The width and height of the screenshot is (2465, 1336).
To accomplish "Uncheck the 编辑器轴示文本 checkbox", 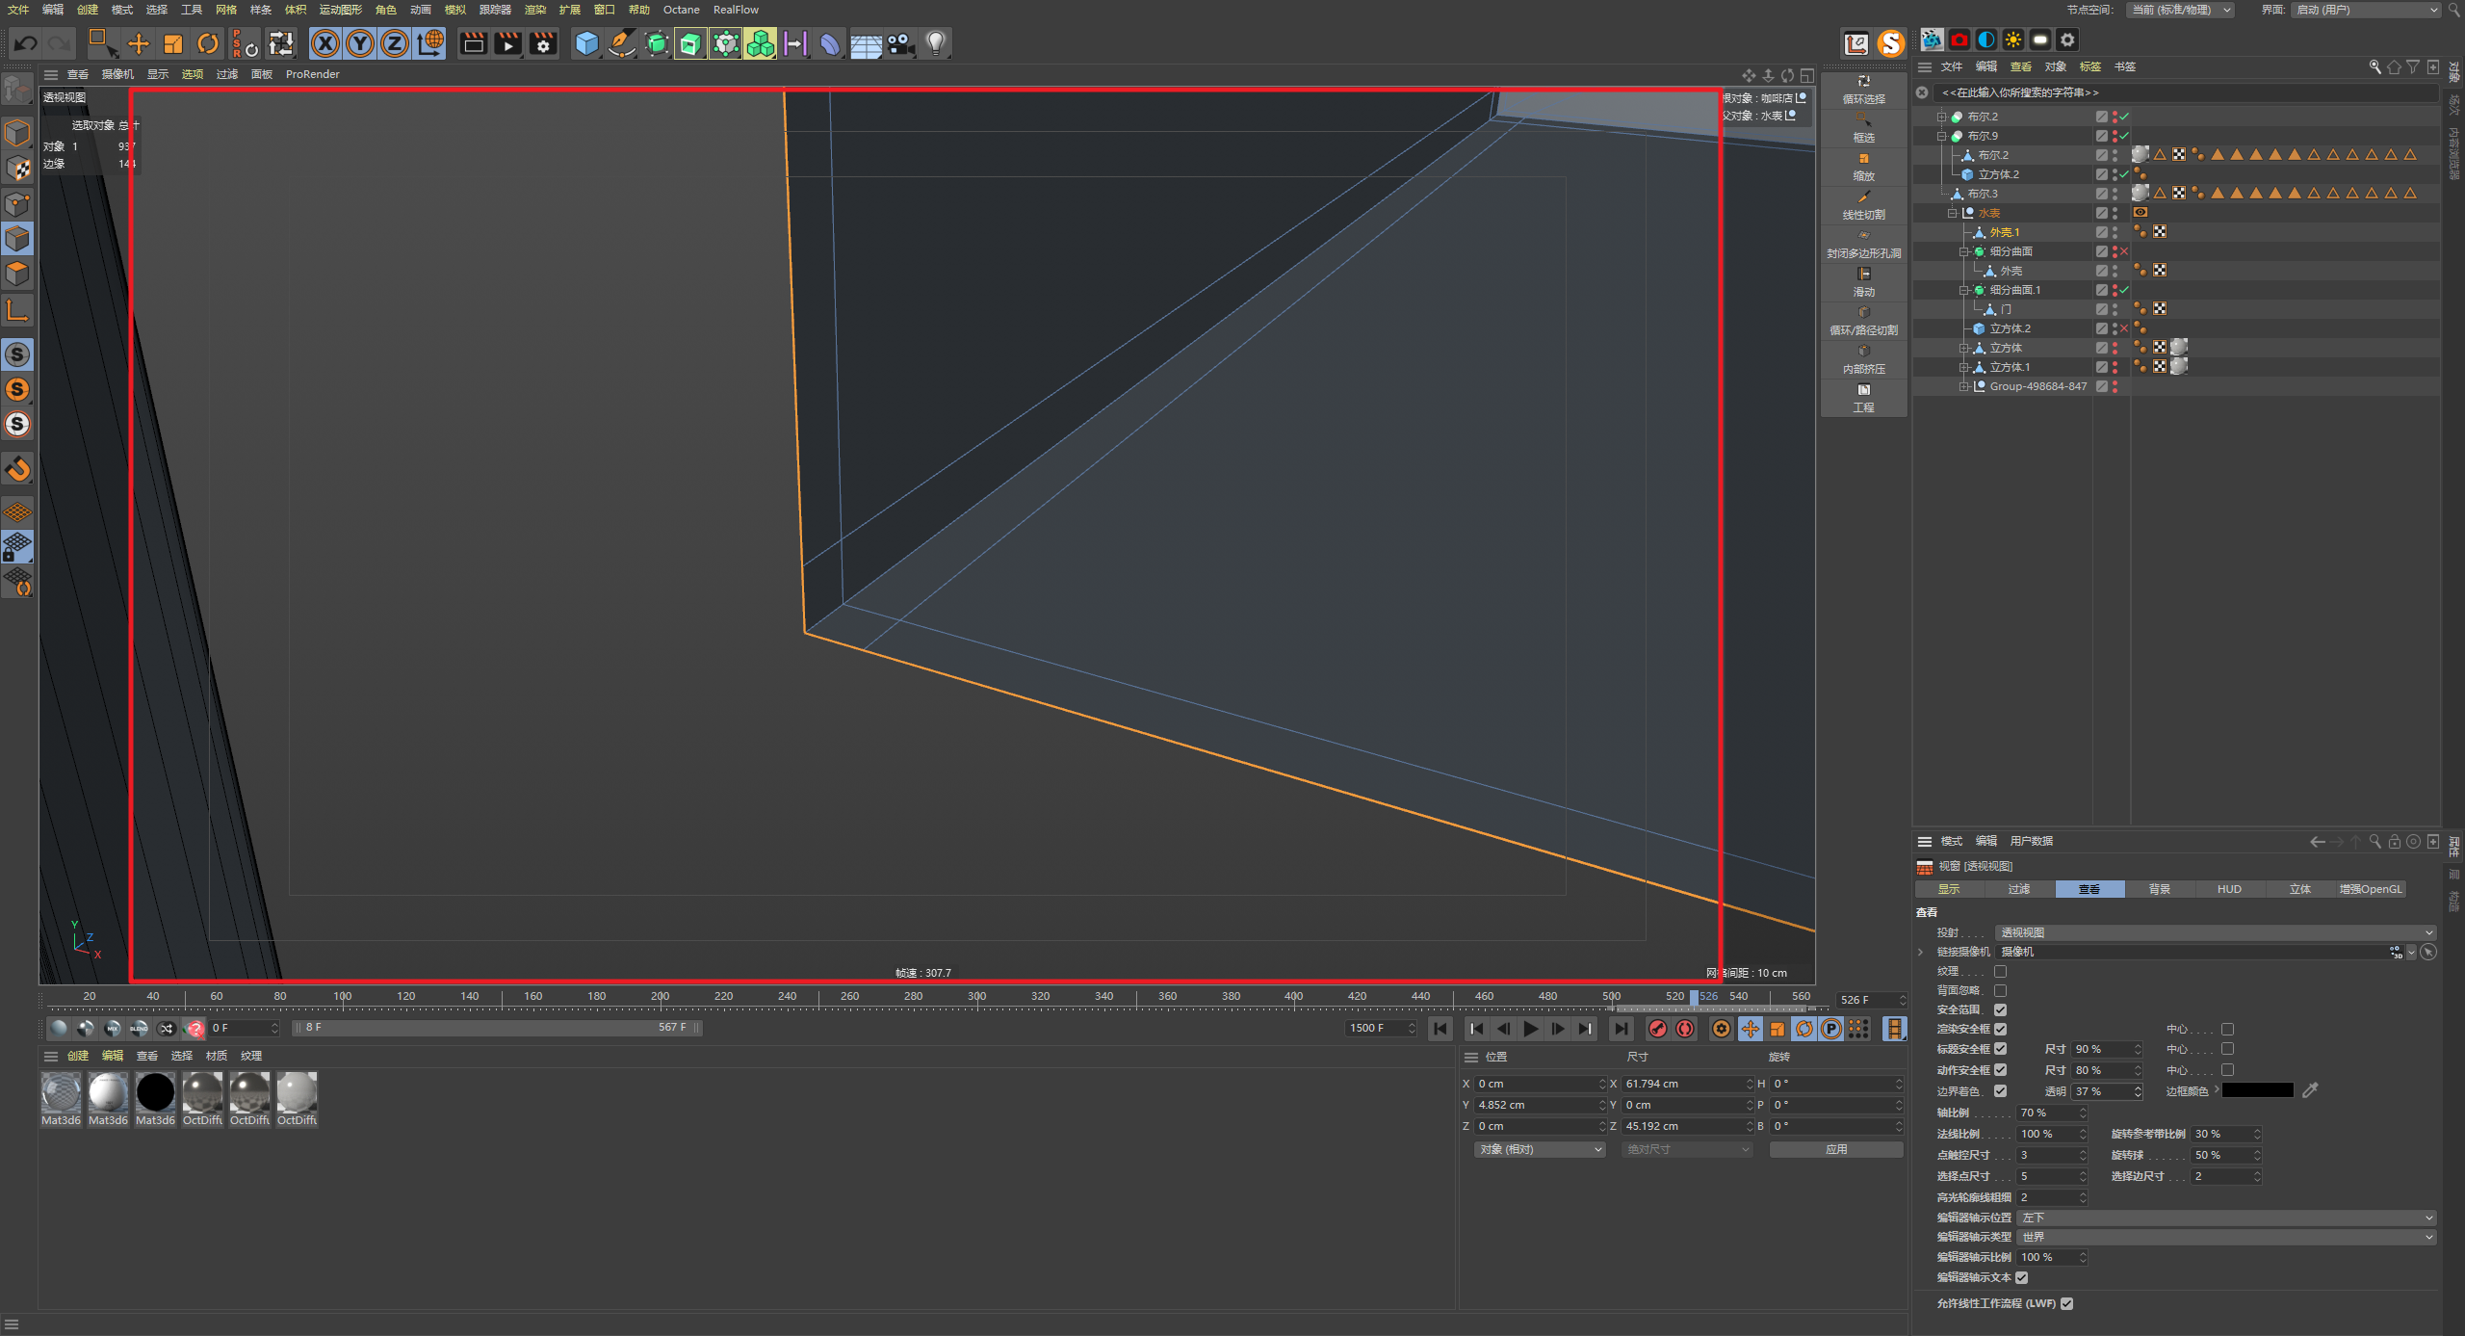I will coord(2021,1277).
